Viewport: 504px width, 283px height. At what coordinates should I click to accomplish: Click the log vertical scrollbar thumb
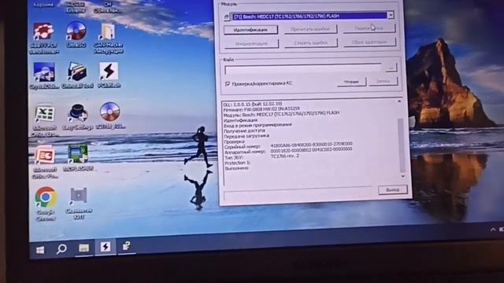pos(401,145)
